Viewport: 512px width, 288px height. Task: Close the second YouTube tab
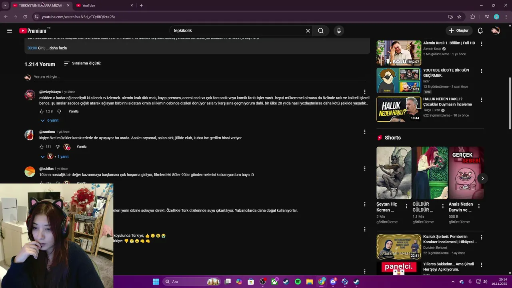132,5
